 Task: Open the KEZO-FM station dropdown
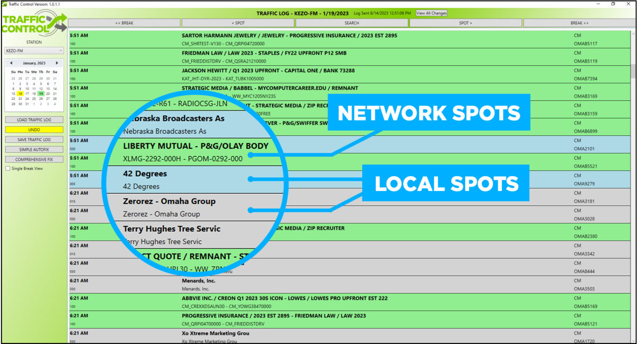34,51
